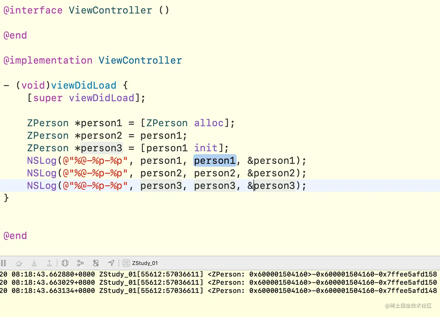This screenshot has height=317, width=440.
Task: Click the Step Out debug icon
Action: click(49, 263)
